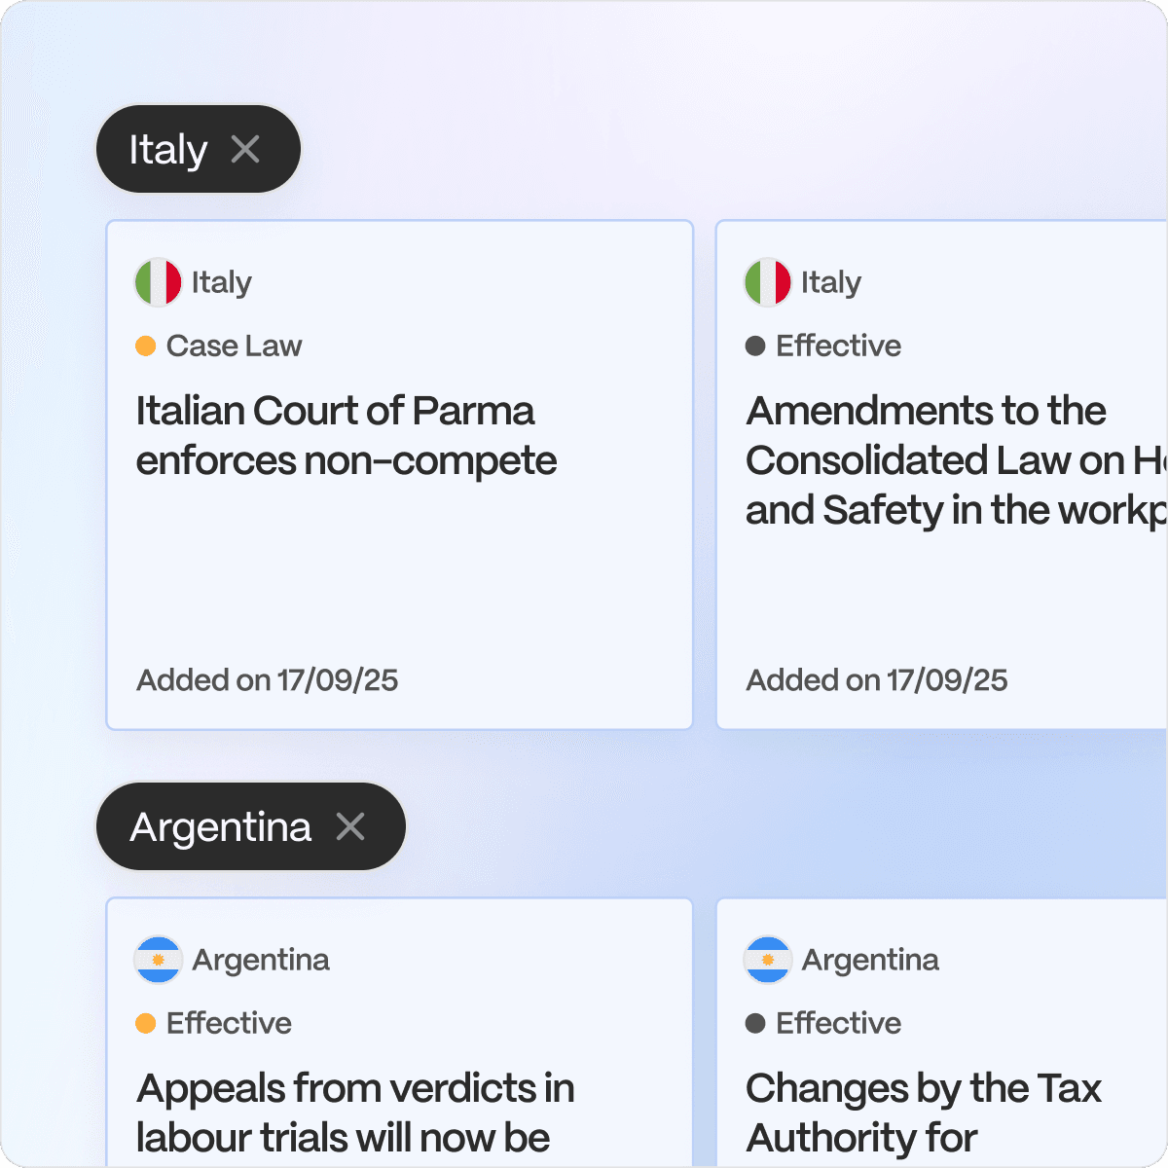Click the Italy flag icon on the Parma card

(158, 282)
